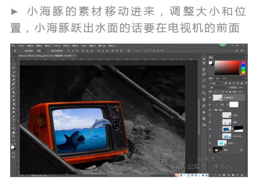Select the Dodge tool
258x179 pixels.
tap(14, 112)
